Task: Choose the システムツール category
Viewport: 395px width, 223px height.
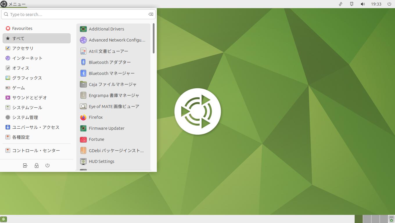Action: pyautogui.click(x=27, y=107)
